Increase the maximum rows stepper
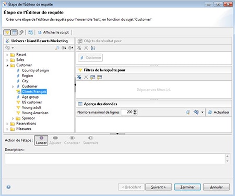The height and width of the screenshot is (196, 235). [135, 111]
